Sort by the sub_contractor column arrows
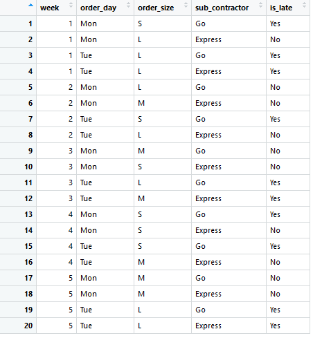This screenshot has height=338, width=313. [x=260, y=6]
